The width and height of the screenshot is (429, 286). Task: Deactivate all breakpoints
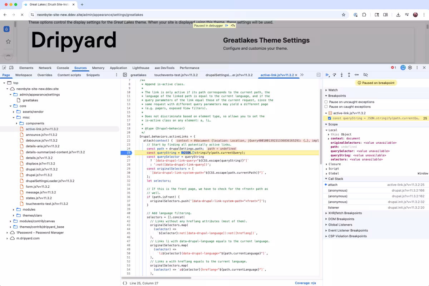(365, 75)
